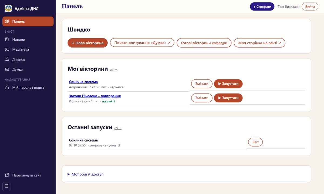
Task: Open Закони Ньютона – повторення quiz link
Action: (95, 96)
